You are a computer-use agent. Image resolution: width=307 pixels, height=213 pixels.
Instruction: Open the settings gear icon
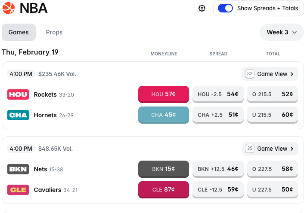point(202,8)
